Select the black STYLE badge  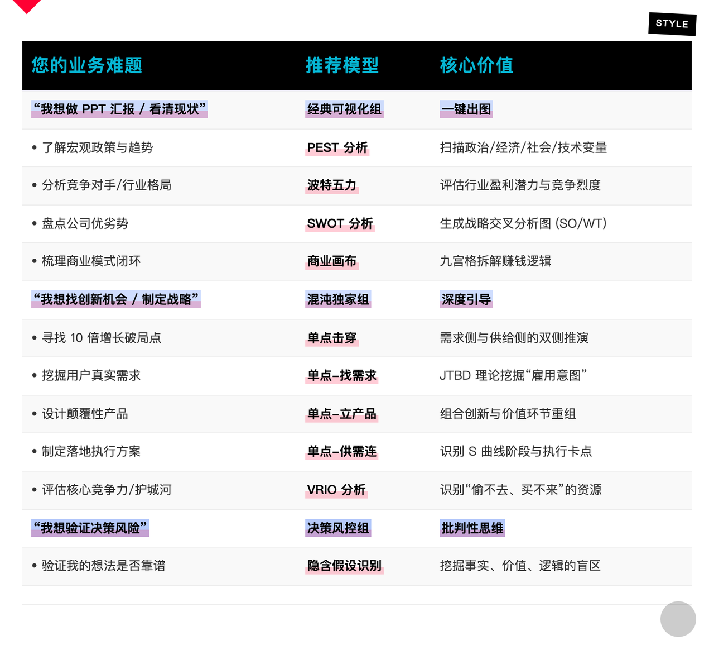coord(672,24)
